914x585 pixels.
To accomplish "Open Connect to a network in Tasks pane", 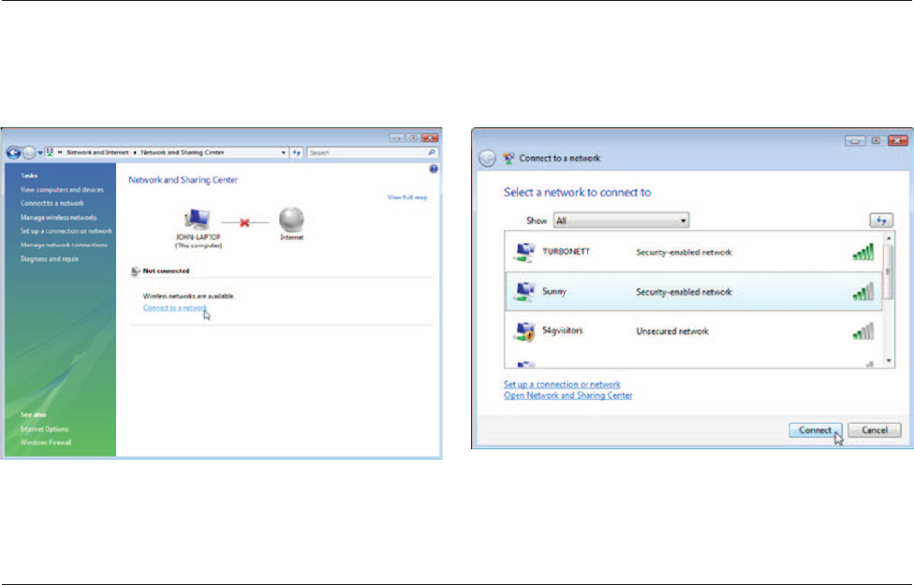I will [x=52, y=203].
